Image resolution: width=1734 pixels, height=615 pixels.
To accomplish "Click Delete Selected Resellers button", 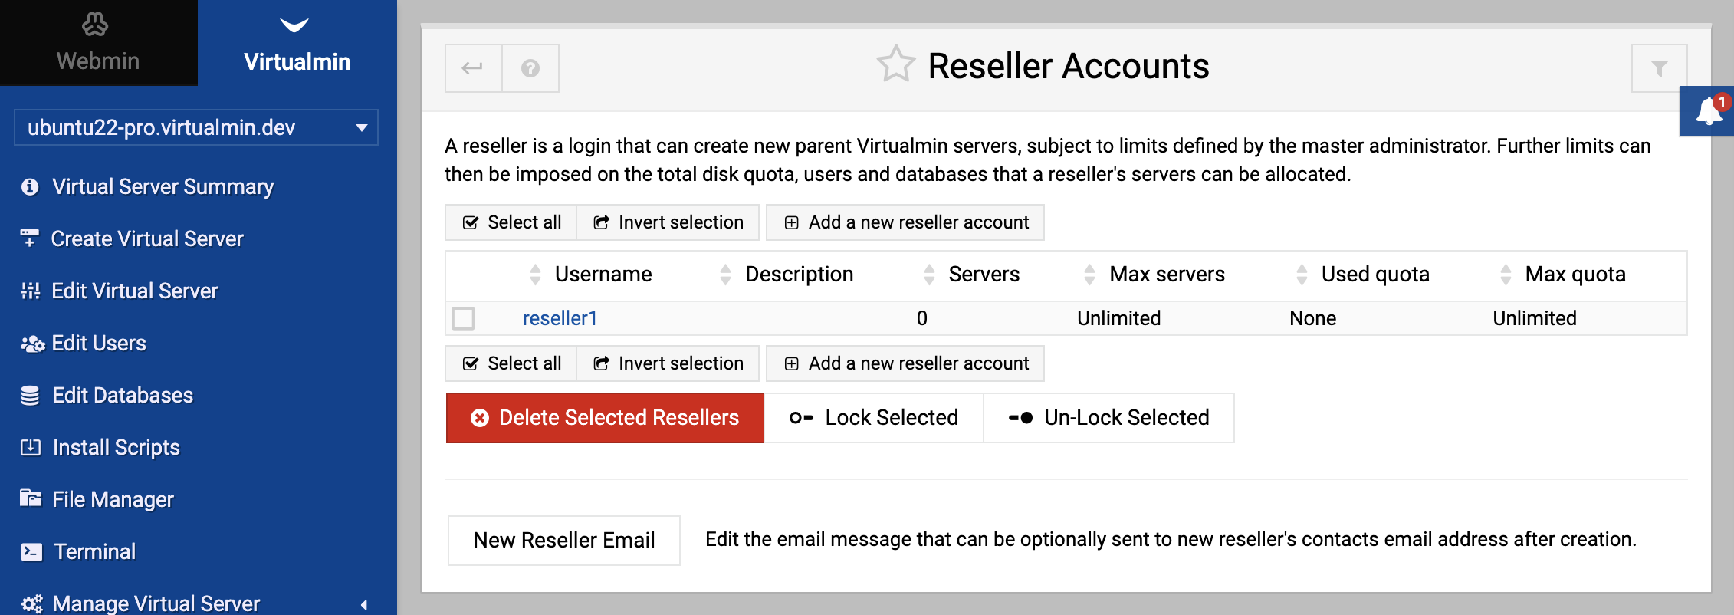I will click(x=605, y=418).
